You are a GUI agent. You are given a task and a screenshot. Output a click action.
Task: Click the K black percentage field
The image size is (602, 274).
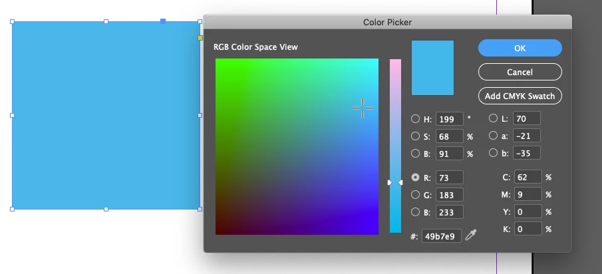click(528, 229)
